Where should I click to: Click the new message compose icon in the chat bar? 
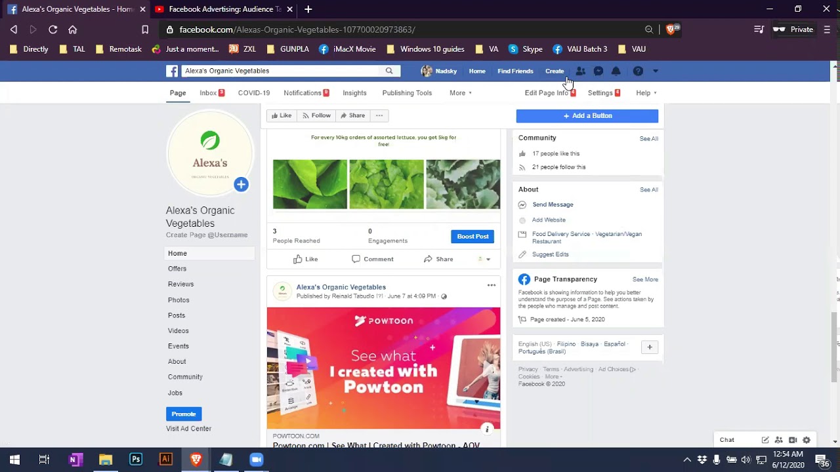(765, 440)
